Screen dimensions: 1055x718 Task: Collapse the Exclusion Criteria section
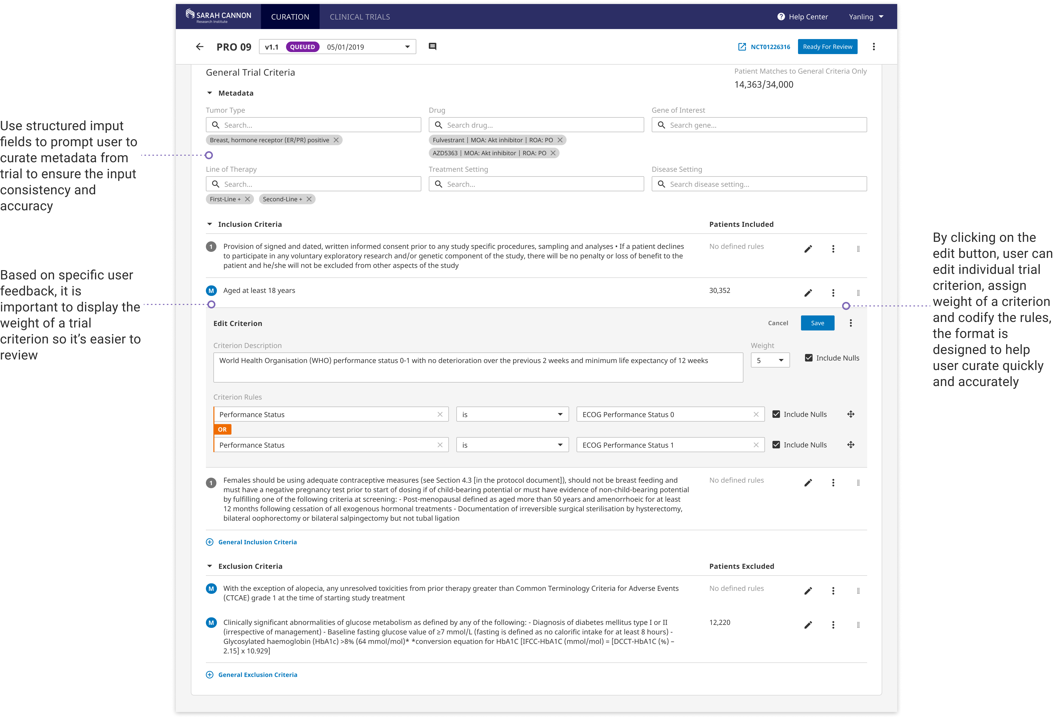click(x=209, y=566)
